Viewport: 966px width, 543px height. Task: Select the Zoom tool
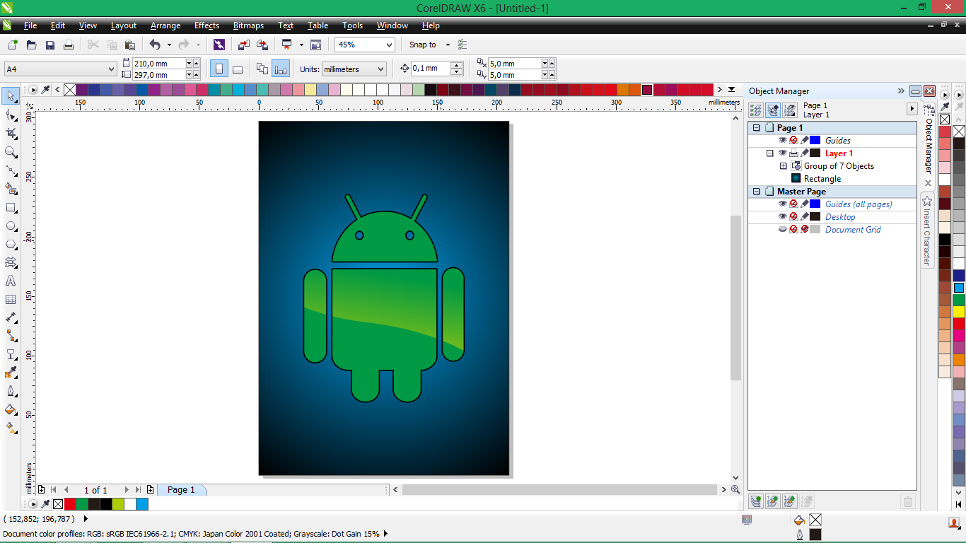(11, 151)
